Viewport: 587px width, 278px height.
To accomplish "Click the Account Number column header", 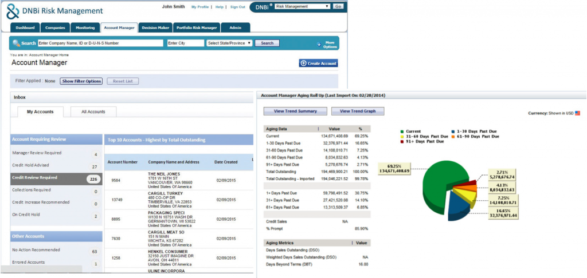I will coord(123,162).
